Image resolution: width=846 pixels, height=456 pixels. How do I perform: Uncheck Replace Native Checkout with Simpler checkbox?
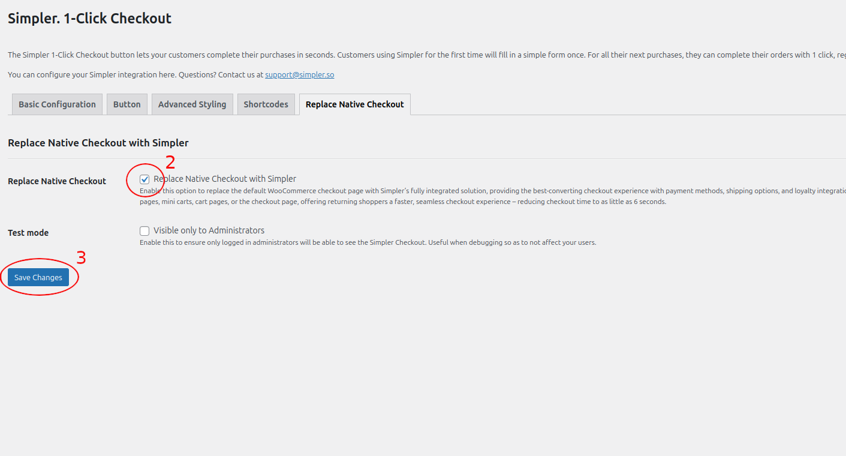(144, 179)
